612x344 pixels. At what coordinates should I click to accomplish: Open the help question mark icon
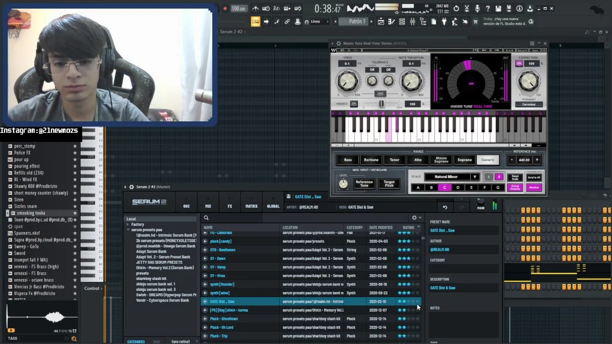(x=488, y=9)
